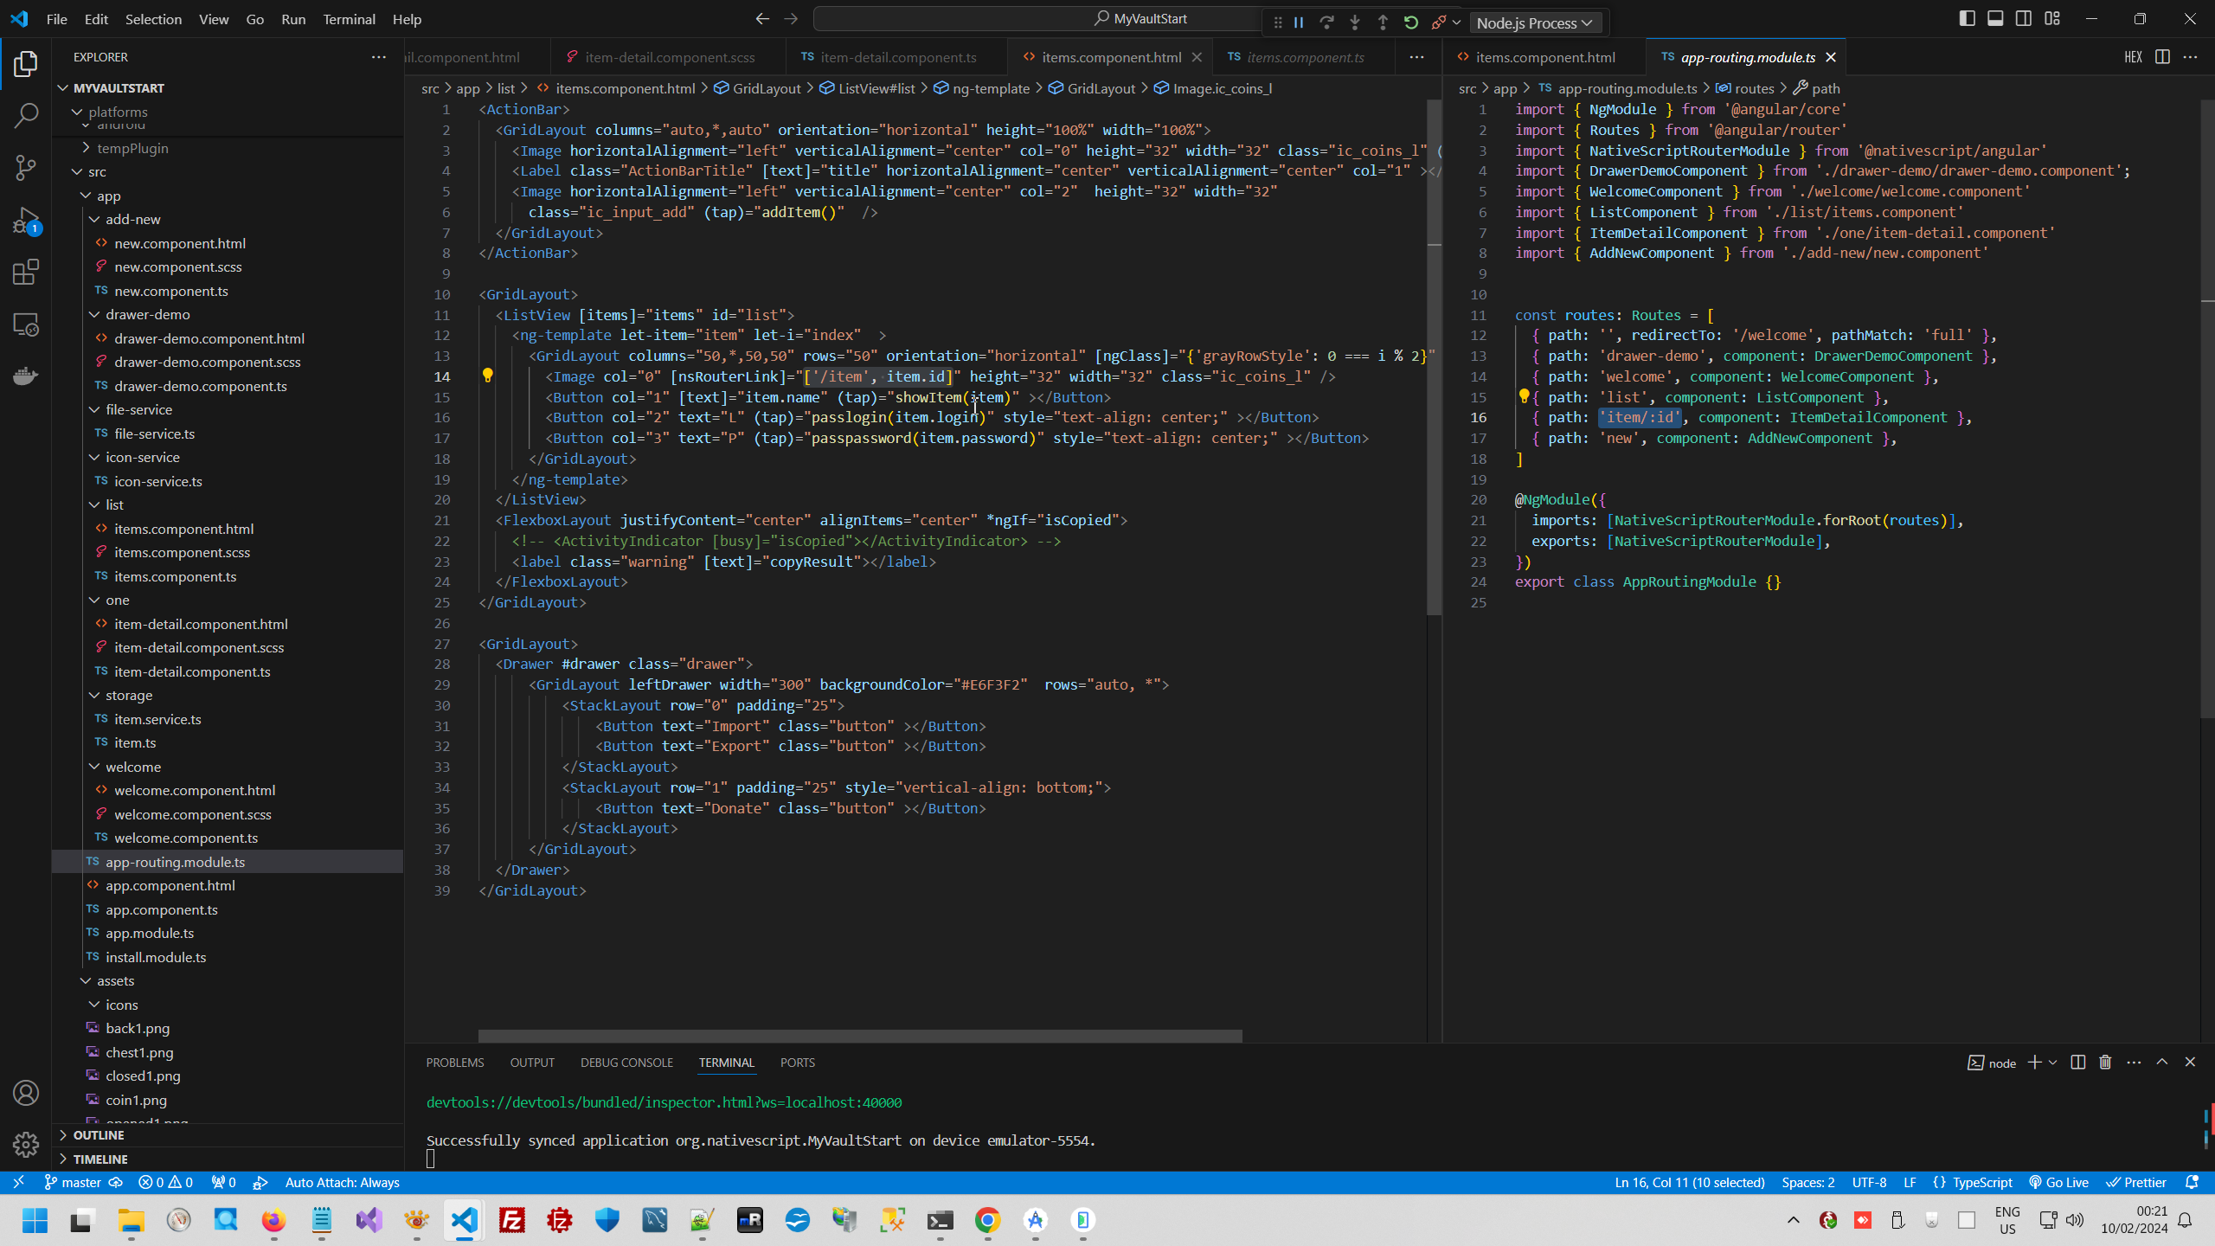Toggle the secondary sidebar layout button

[x=2024, y=18]
